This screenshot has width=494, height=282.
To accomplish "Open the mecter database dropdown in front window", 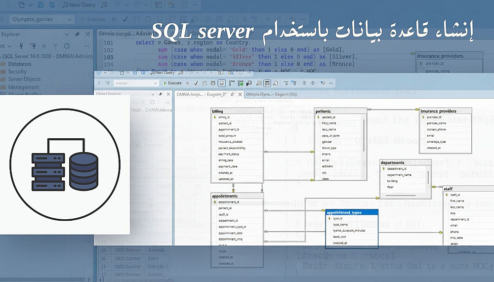I will click(136, 83).
